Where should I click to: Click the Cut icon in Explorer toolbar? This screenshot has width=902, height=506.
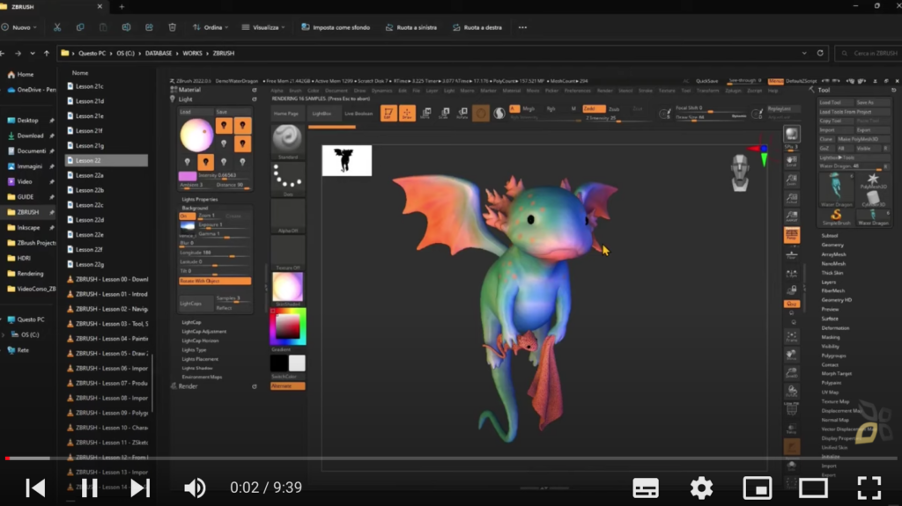[x=57, y=27]
